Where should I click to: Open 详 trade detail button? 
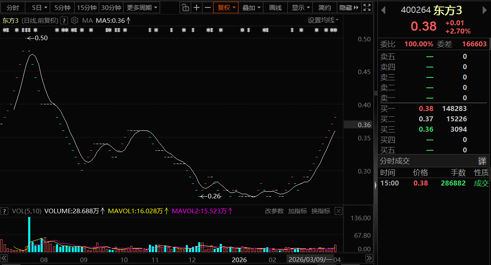(482, 161)
